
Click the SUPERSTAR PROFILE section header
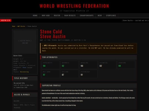pos(89,86)
